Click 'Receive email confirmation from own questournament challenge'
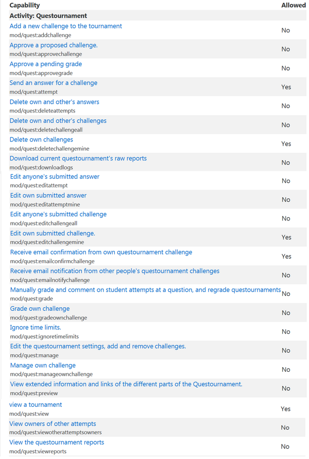 (101, 252)
